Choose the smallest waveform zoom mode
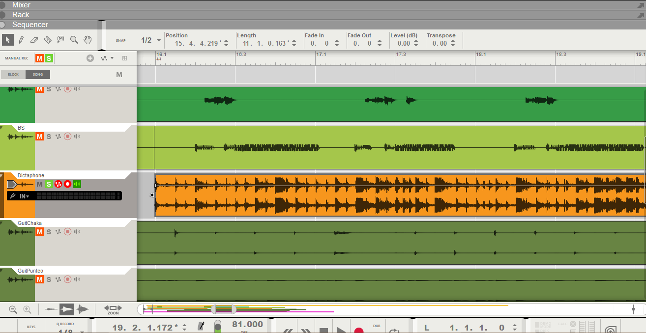The width and height of the screenshot is (646, 333). point(51,309)
